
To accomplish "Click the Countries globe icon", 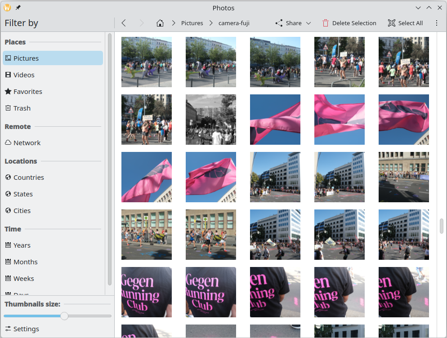I will click(8, 177).
